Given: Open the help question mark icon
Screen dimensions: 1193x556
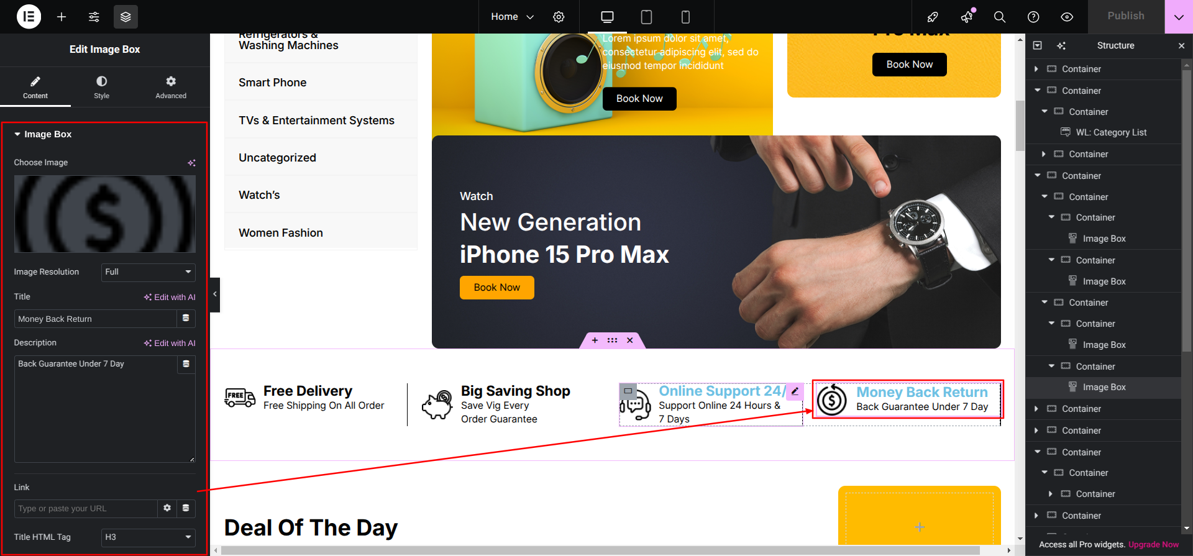Looking at the screenshot, I should click(1033, 17).
